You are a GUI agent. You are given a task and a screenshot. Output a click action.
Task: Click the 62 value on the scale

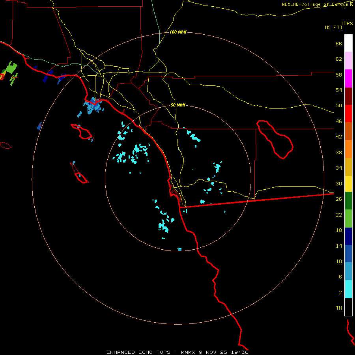[x=339, y=59]
